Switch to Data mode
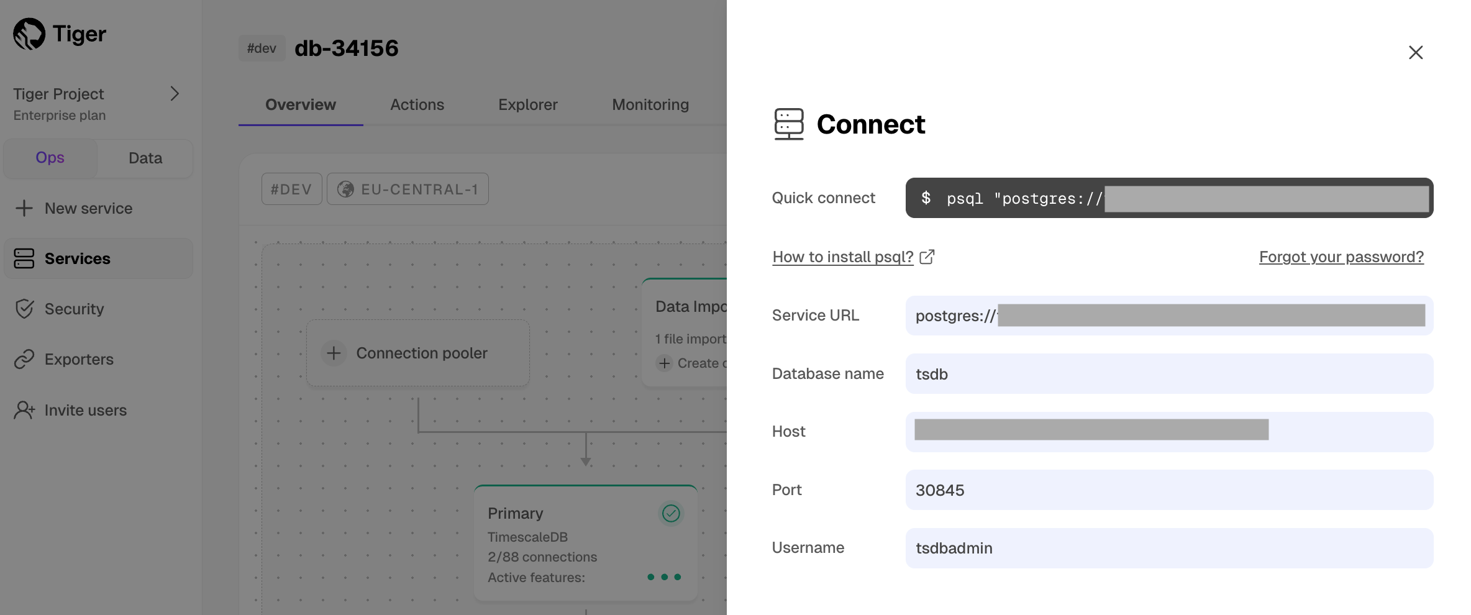This screenshot has width=1471, height=615. [145, 158]
